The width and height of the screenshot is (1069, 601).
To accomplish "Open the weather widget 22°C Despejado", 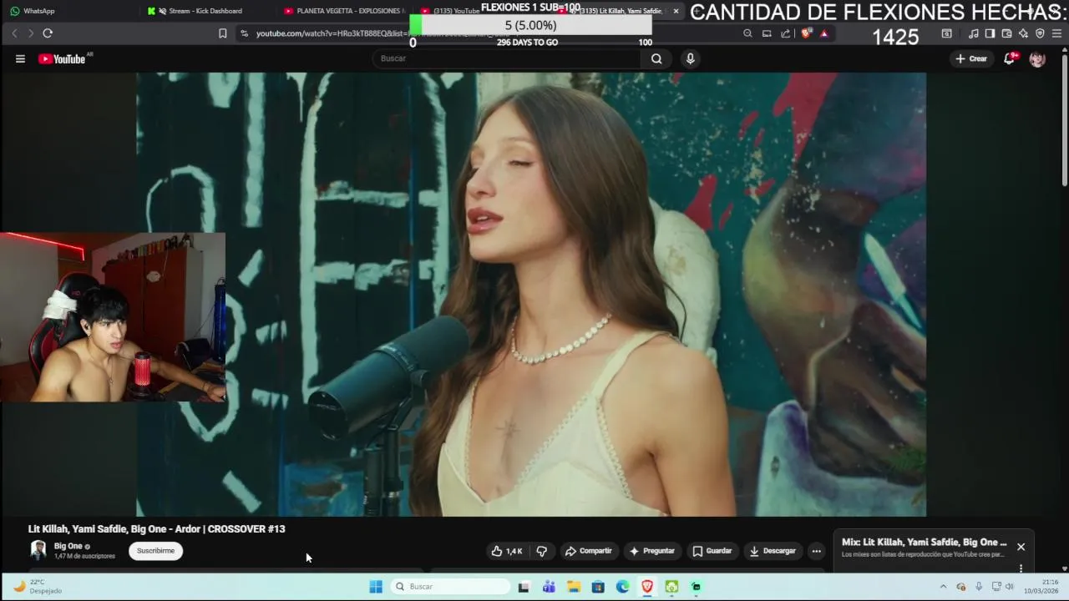I will (38, 587).
